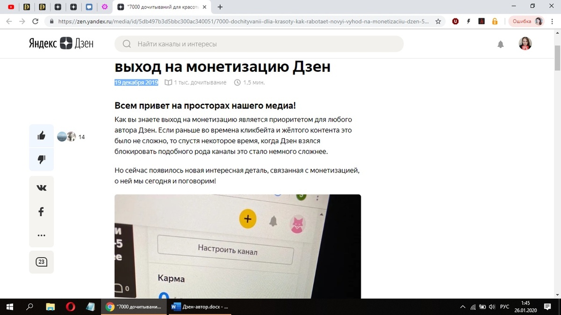The image size is (561, 315).
Task: Click the padlock extension icon
Action: coord(495,21)
